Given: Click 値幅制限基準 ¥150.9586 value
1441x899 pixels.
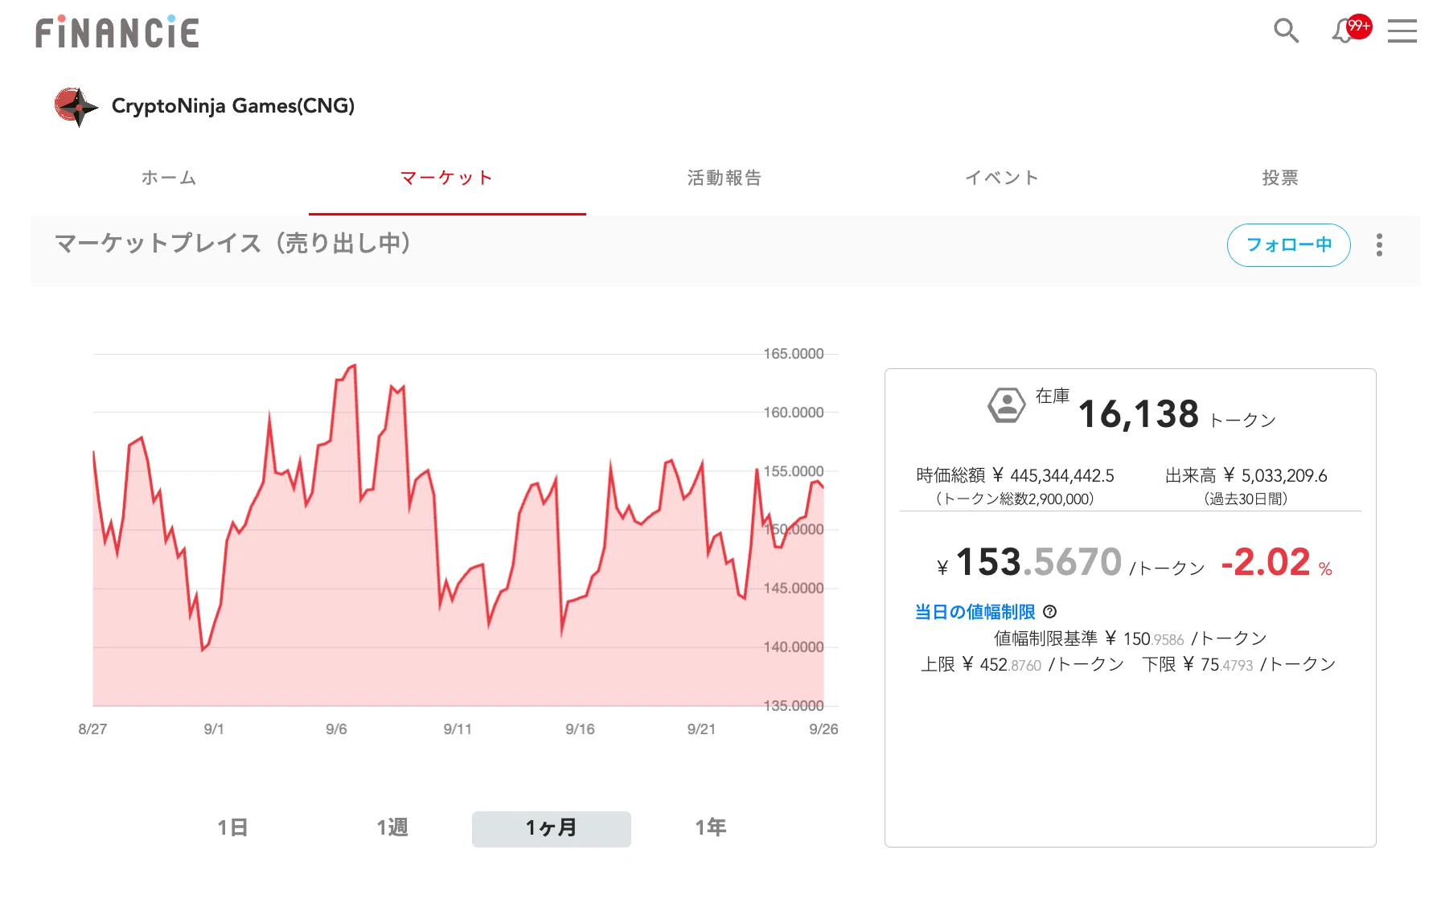Looking at the screenshot, I should (x=1130, y=638).
